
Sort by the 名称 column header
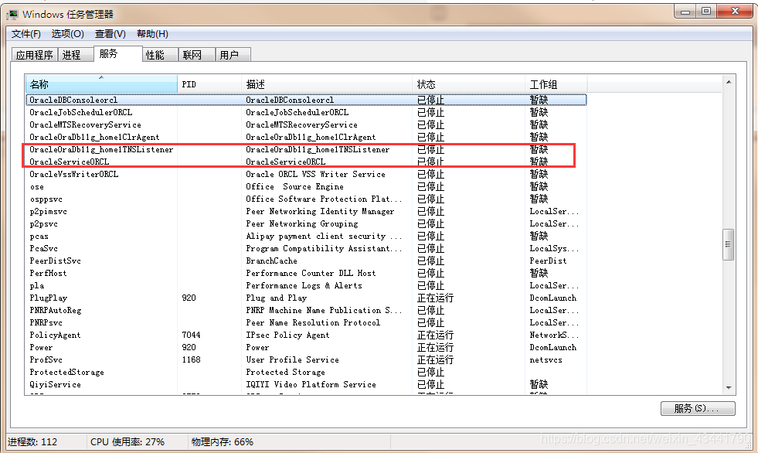point(101,84)
